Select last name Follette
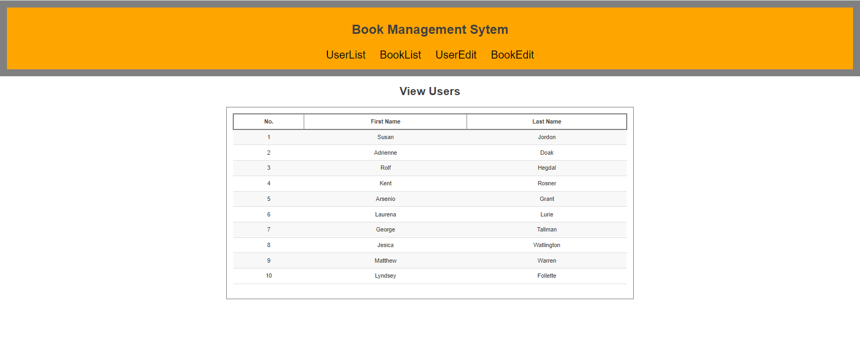The height and width of the screenshot is (340, 860). [547, 276]
